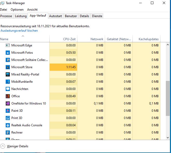Image resolution: width=171 pixels, height=153 pixels.
Task: Select the Microsoft Edge row name
Action: point(22,45)
